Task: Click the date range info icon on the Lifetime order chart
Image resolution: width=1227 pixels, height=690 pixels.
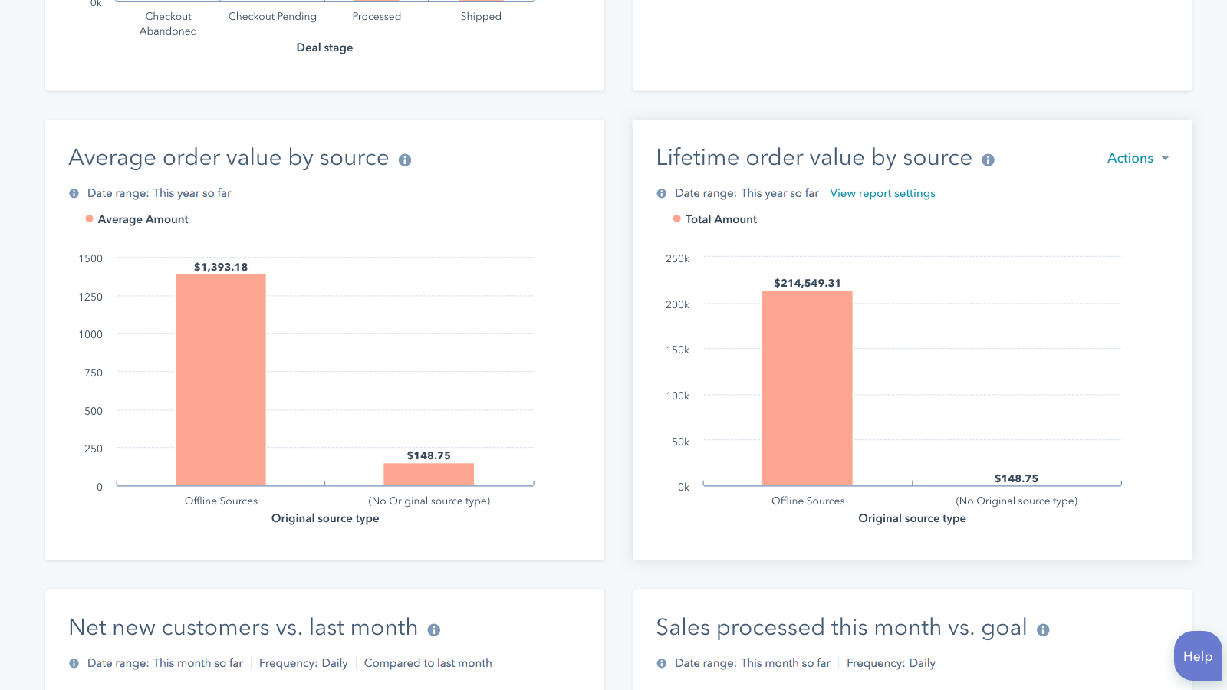Action: point(660,193)
